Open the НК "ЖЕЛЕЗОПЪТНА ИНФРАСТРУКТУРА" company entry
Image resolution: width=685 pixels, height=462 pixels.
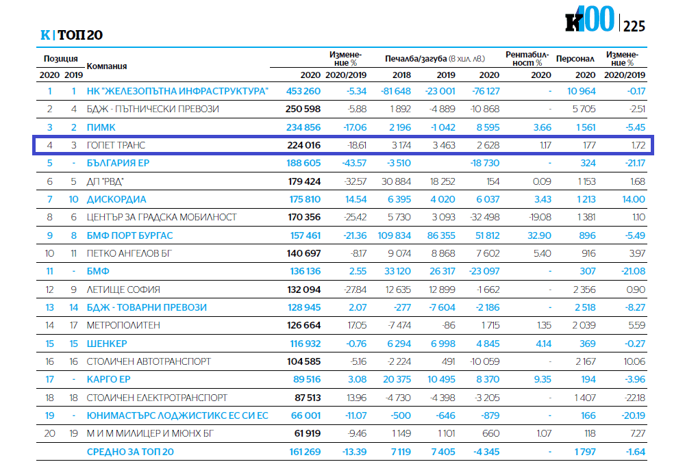(x=177, y=91)
